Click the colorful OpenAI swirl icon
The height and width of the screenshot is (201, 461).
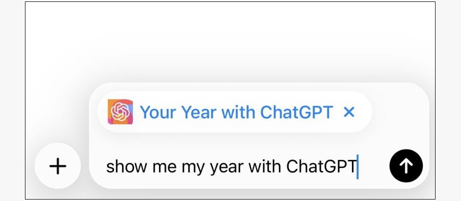(120, 112)
